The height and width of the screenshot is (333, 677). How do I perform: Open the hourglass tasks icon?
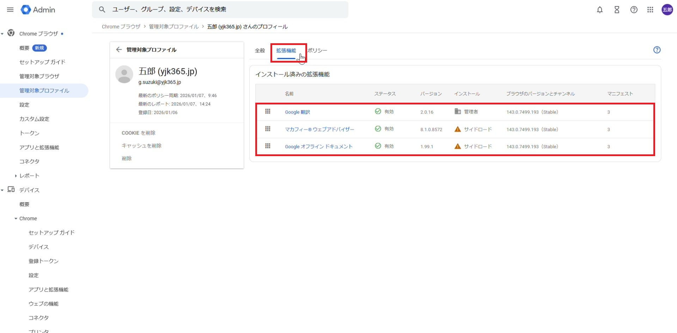pos(616,10)
